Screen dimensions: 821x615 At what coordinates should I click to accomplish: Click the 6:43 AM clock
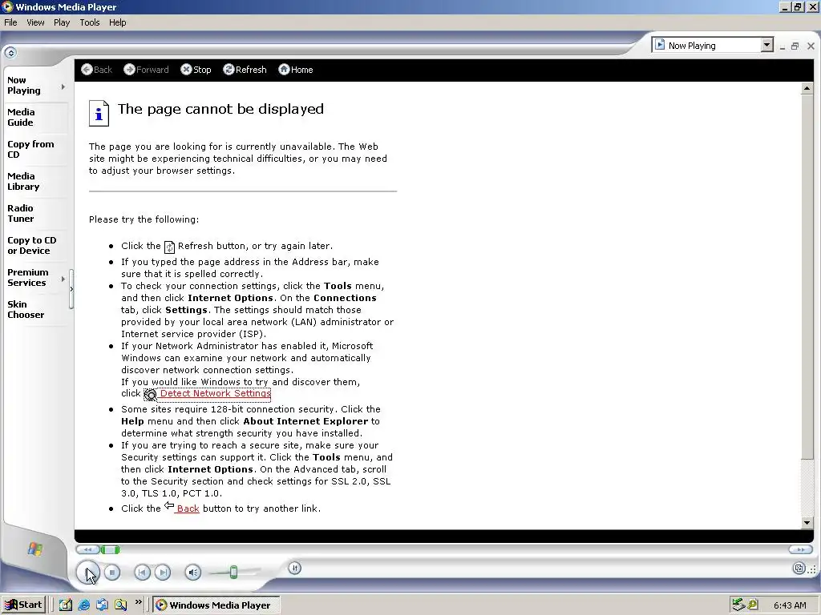pyautogui.click(x=790, y=605)
